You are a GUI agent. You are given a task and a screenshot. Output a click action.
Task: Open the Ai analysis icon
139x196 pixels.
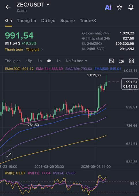coord(108,7)
